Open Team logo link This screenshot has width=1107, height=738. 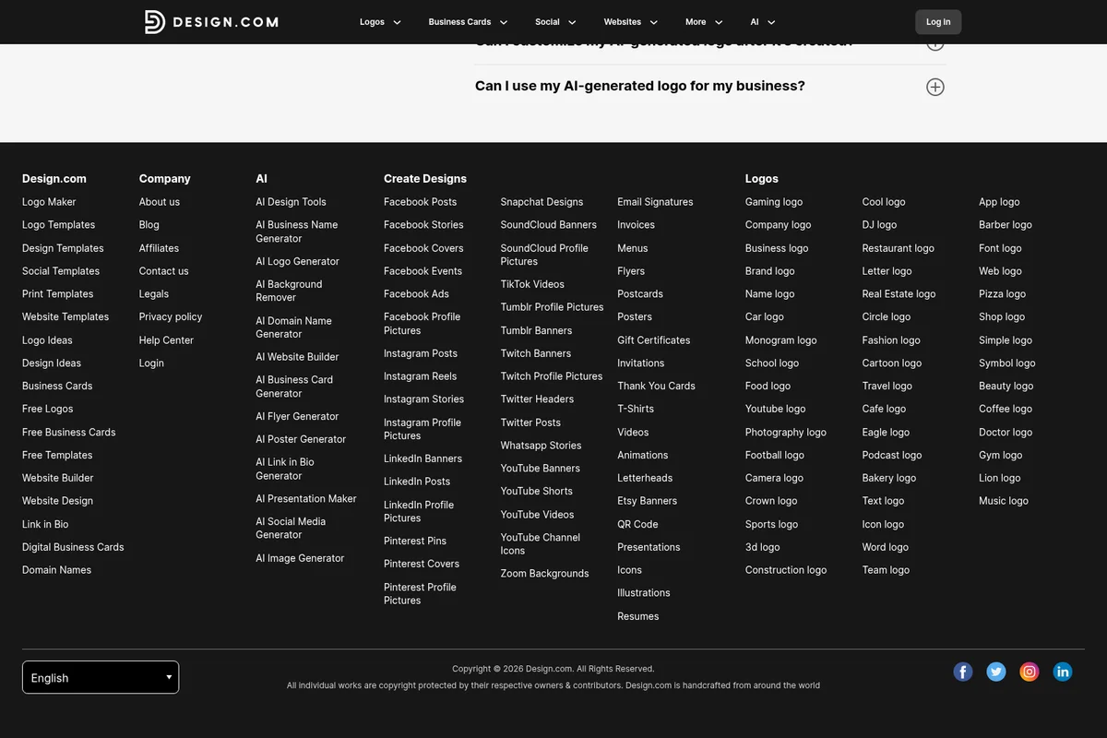pyautogui.click(x=886, y=570)
